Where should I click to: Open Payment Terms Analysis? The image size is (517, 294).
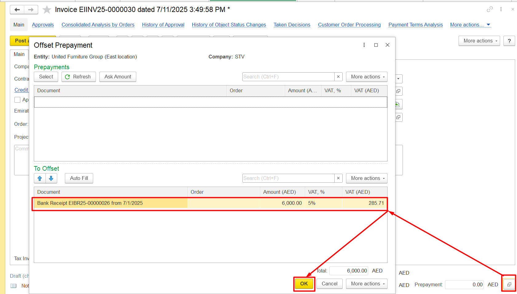click(416, 25)
